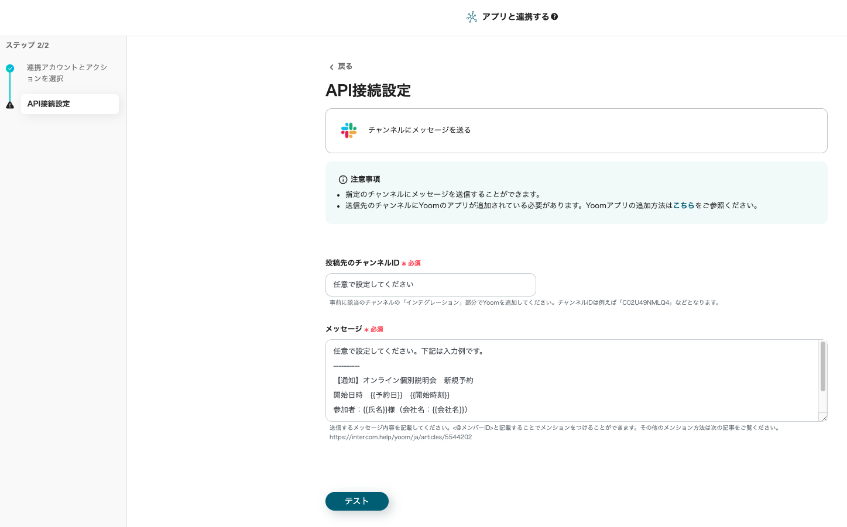Click the resize handle of message textarea
The width and height of the screenshot is (847, 527).
click(x=823, y=417)
